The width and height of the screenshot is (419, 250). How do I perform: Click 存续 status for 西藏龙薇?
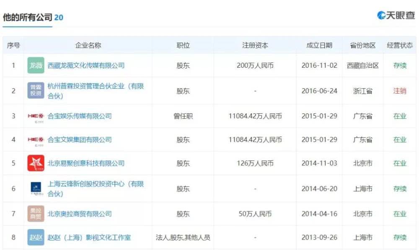[400, 65]
